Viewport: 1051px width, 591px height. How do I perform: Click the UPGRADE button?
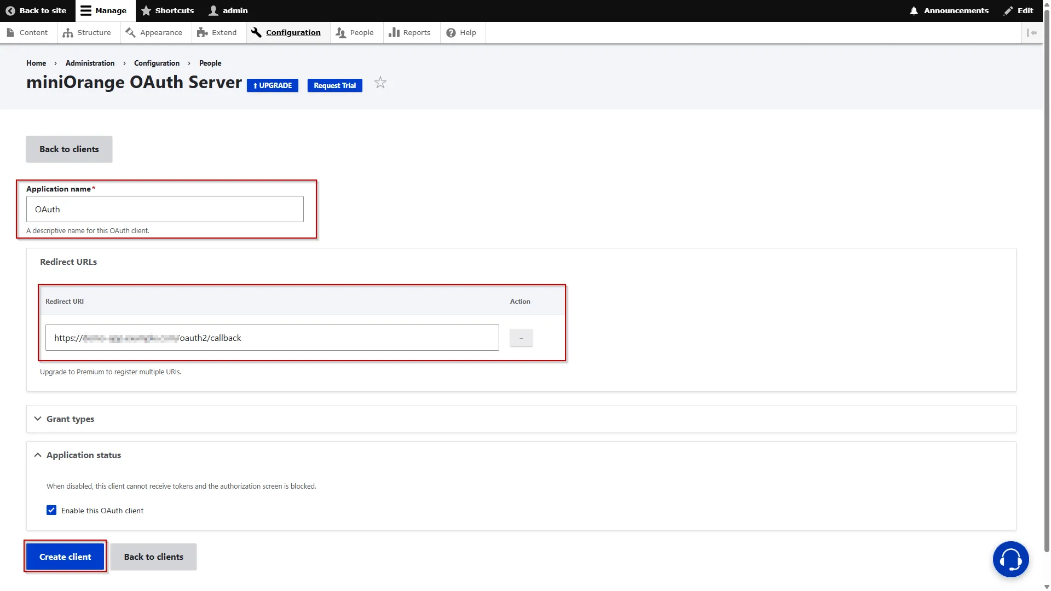(273, 85)
